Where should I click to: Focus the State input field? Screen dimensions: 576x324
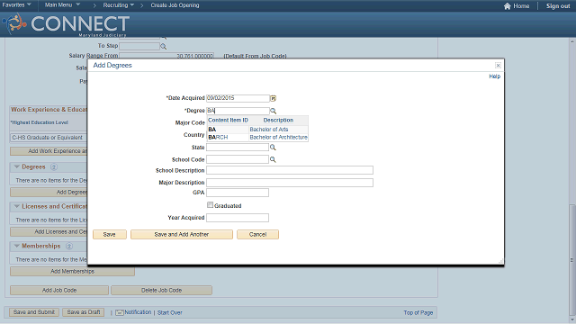(238, 148)
